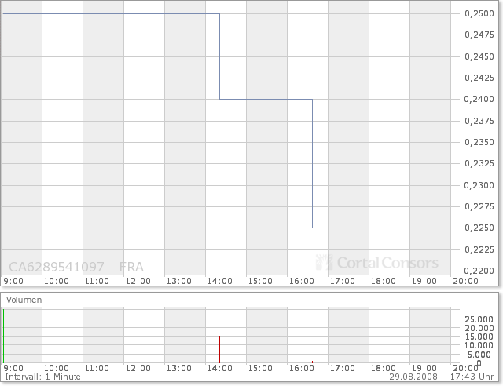Click the CA6289541097 ISIN label
Image resolution: width=503 pixels, height=386 pixels.
[57, 267]
